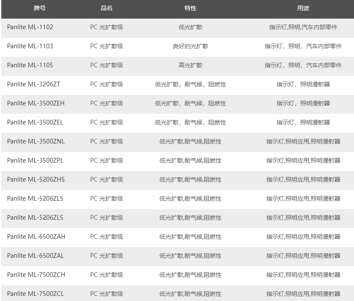The height and width of the screenshot is (301, 354).
Task: Click Panlite ML-6500ZAH grade name
Action: (36, 237)
